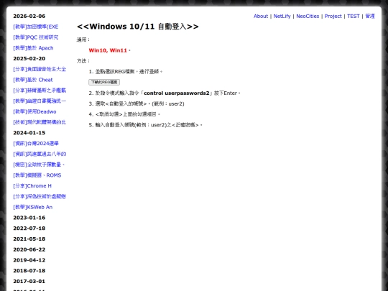Open the [分享]赫爾墨斯之矛 article
388x291 pixels.
point(40,91)
